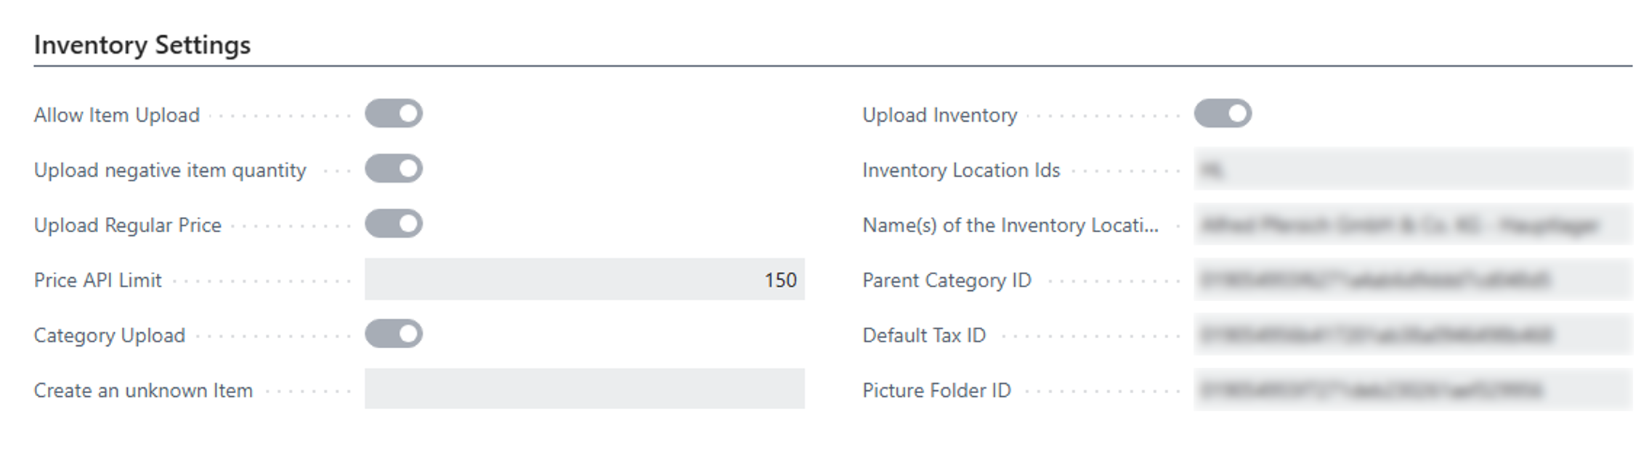Click the Create an unknown Item label
The image size is (1649, 470).
143,391
